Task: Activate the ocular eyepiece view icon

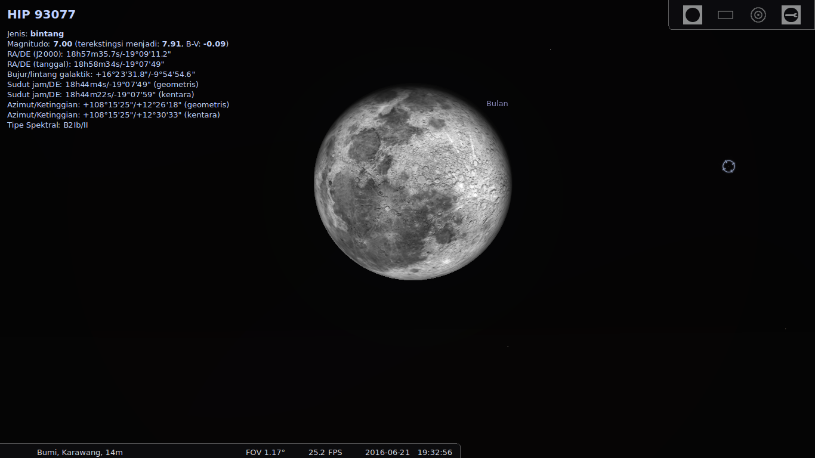Action: (692, 15)
